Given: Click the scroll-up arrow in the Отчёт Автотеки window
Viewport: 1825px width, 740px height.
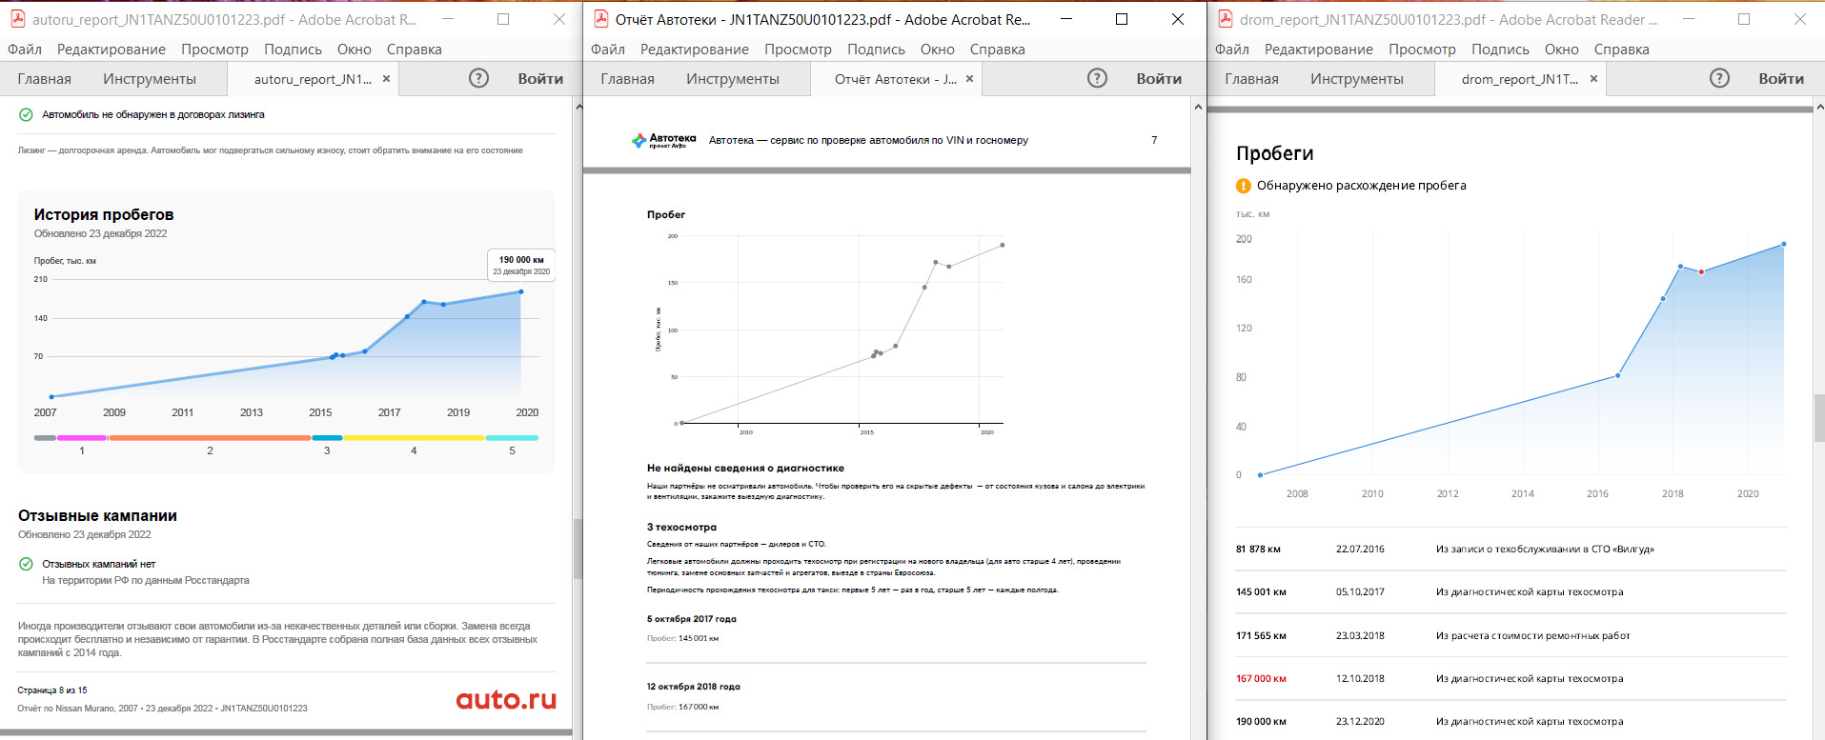Looking at the screenshot, I should pos(1198,107).
